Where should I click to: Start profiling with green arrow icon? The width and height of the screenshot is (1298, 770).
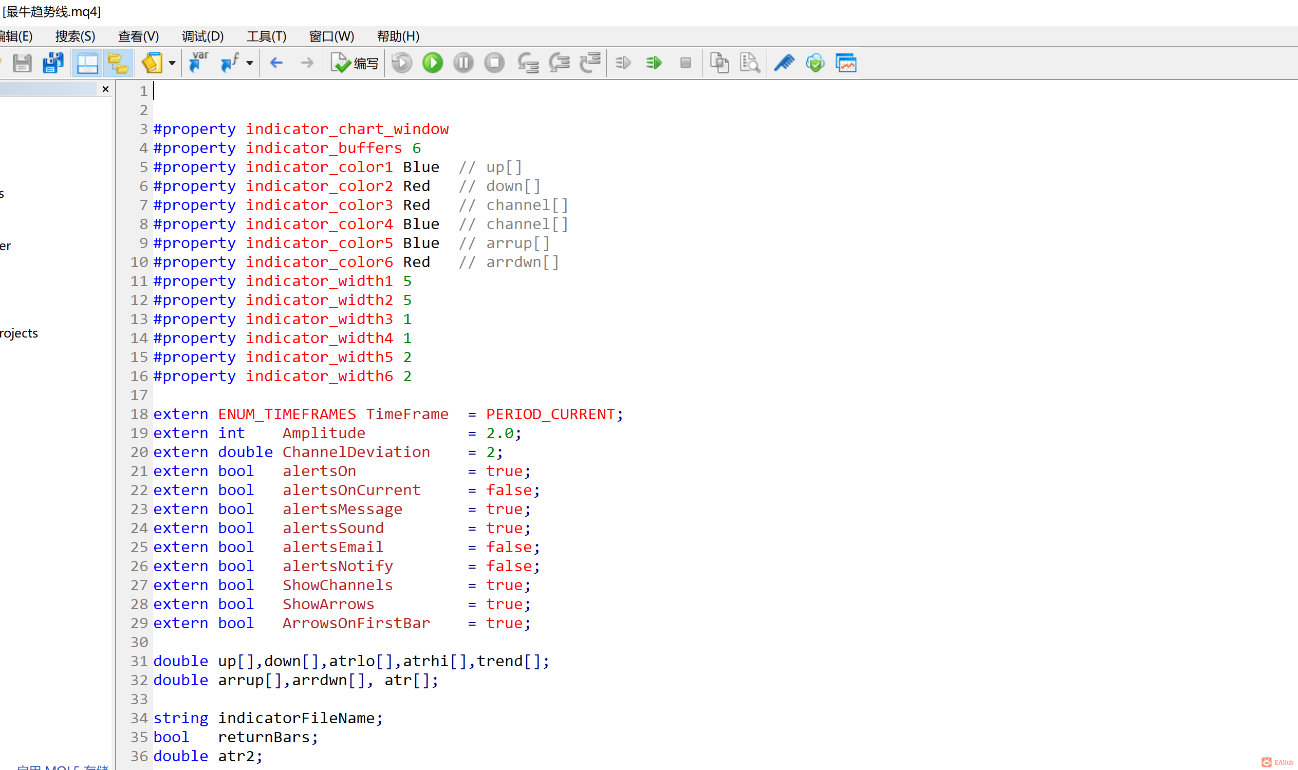tap(654, 63)
